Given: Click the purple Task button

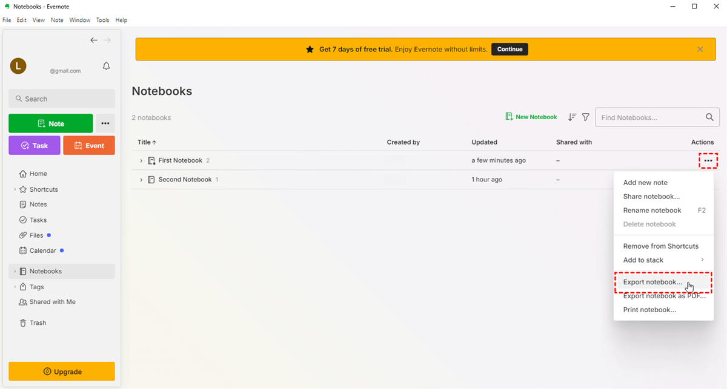Looking at the screenshot, I should 35,145.
